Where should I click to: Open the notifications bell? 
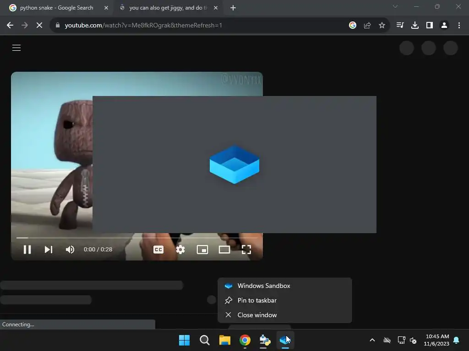tap(457, 340)
